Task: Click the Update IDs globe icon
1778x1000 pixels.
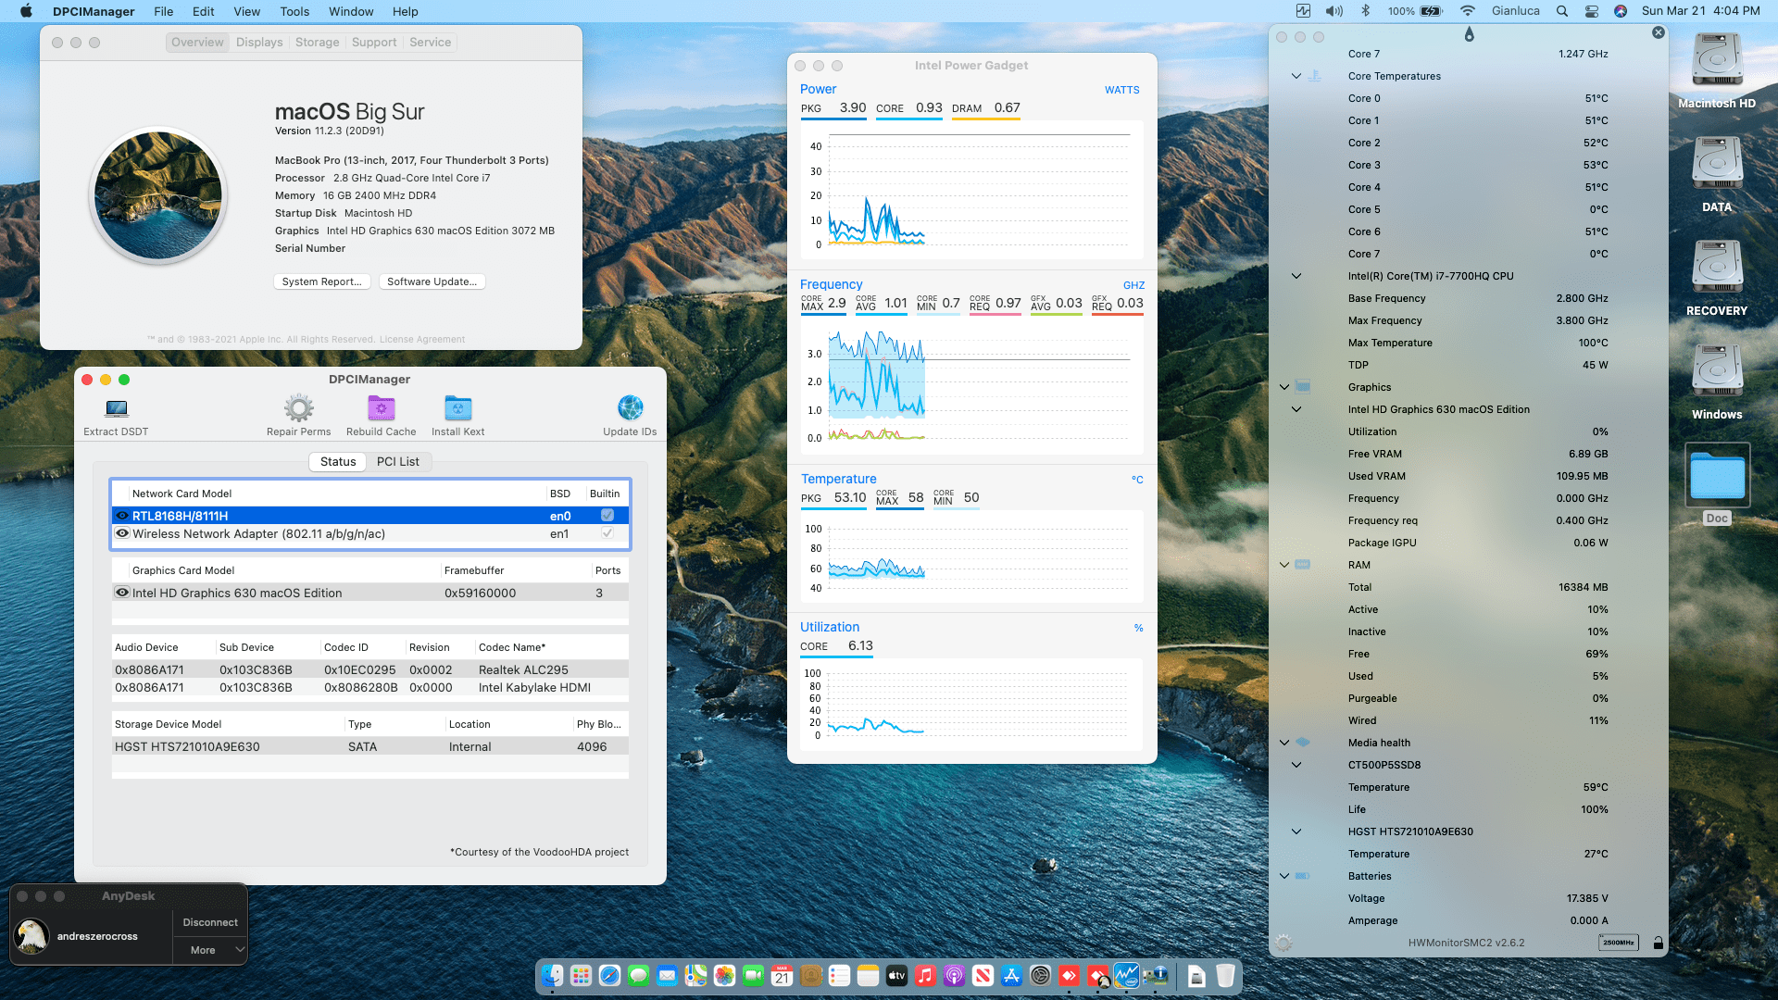Action: 630,408
